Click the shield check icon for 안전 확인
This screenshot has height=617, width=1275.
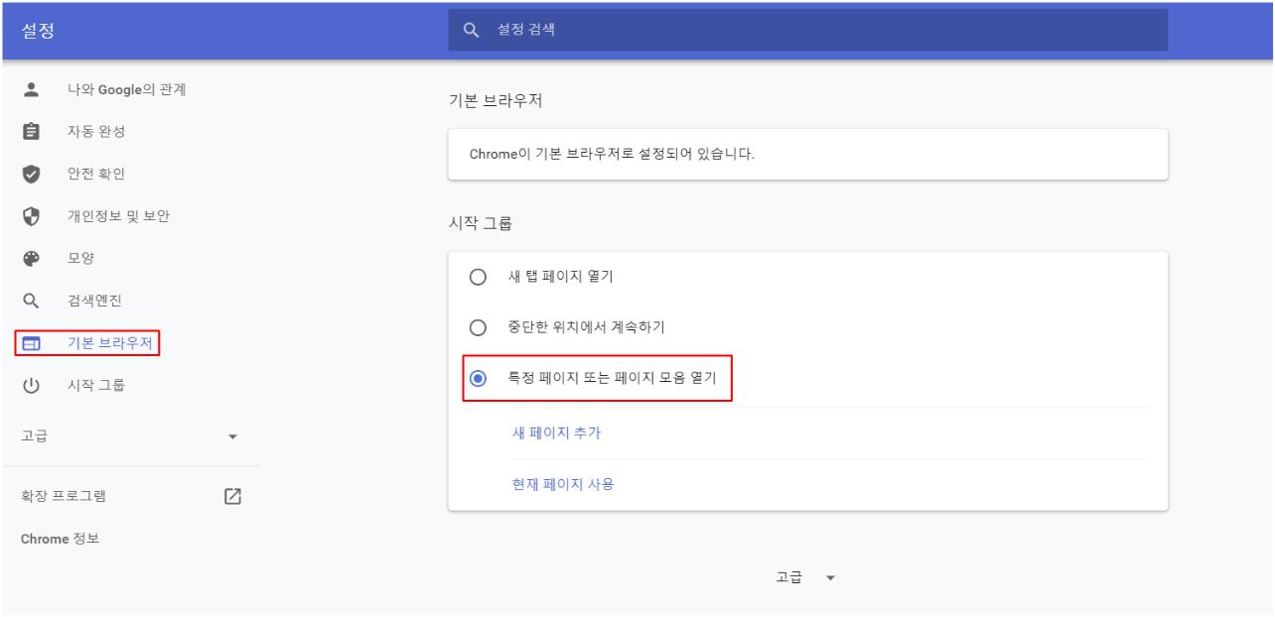pos(30,175)
